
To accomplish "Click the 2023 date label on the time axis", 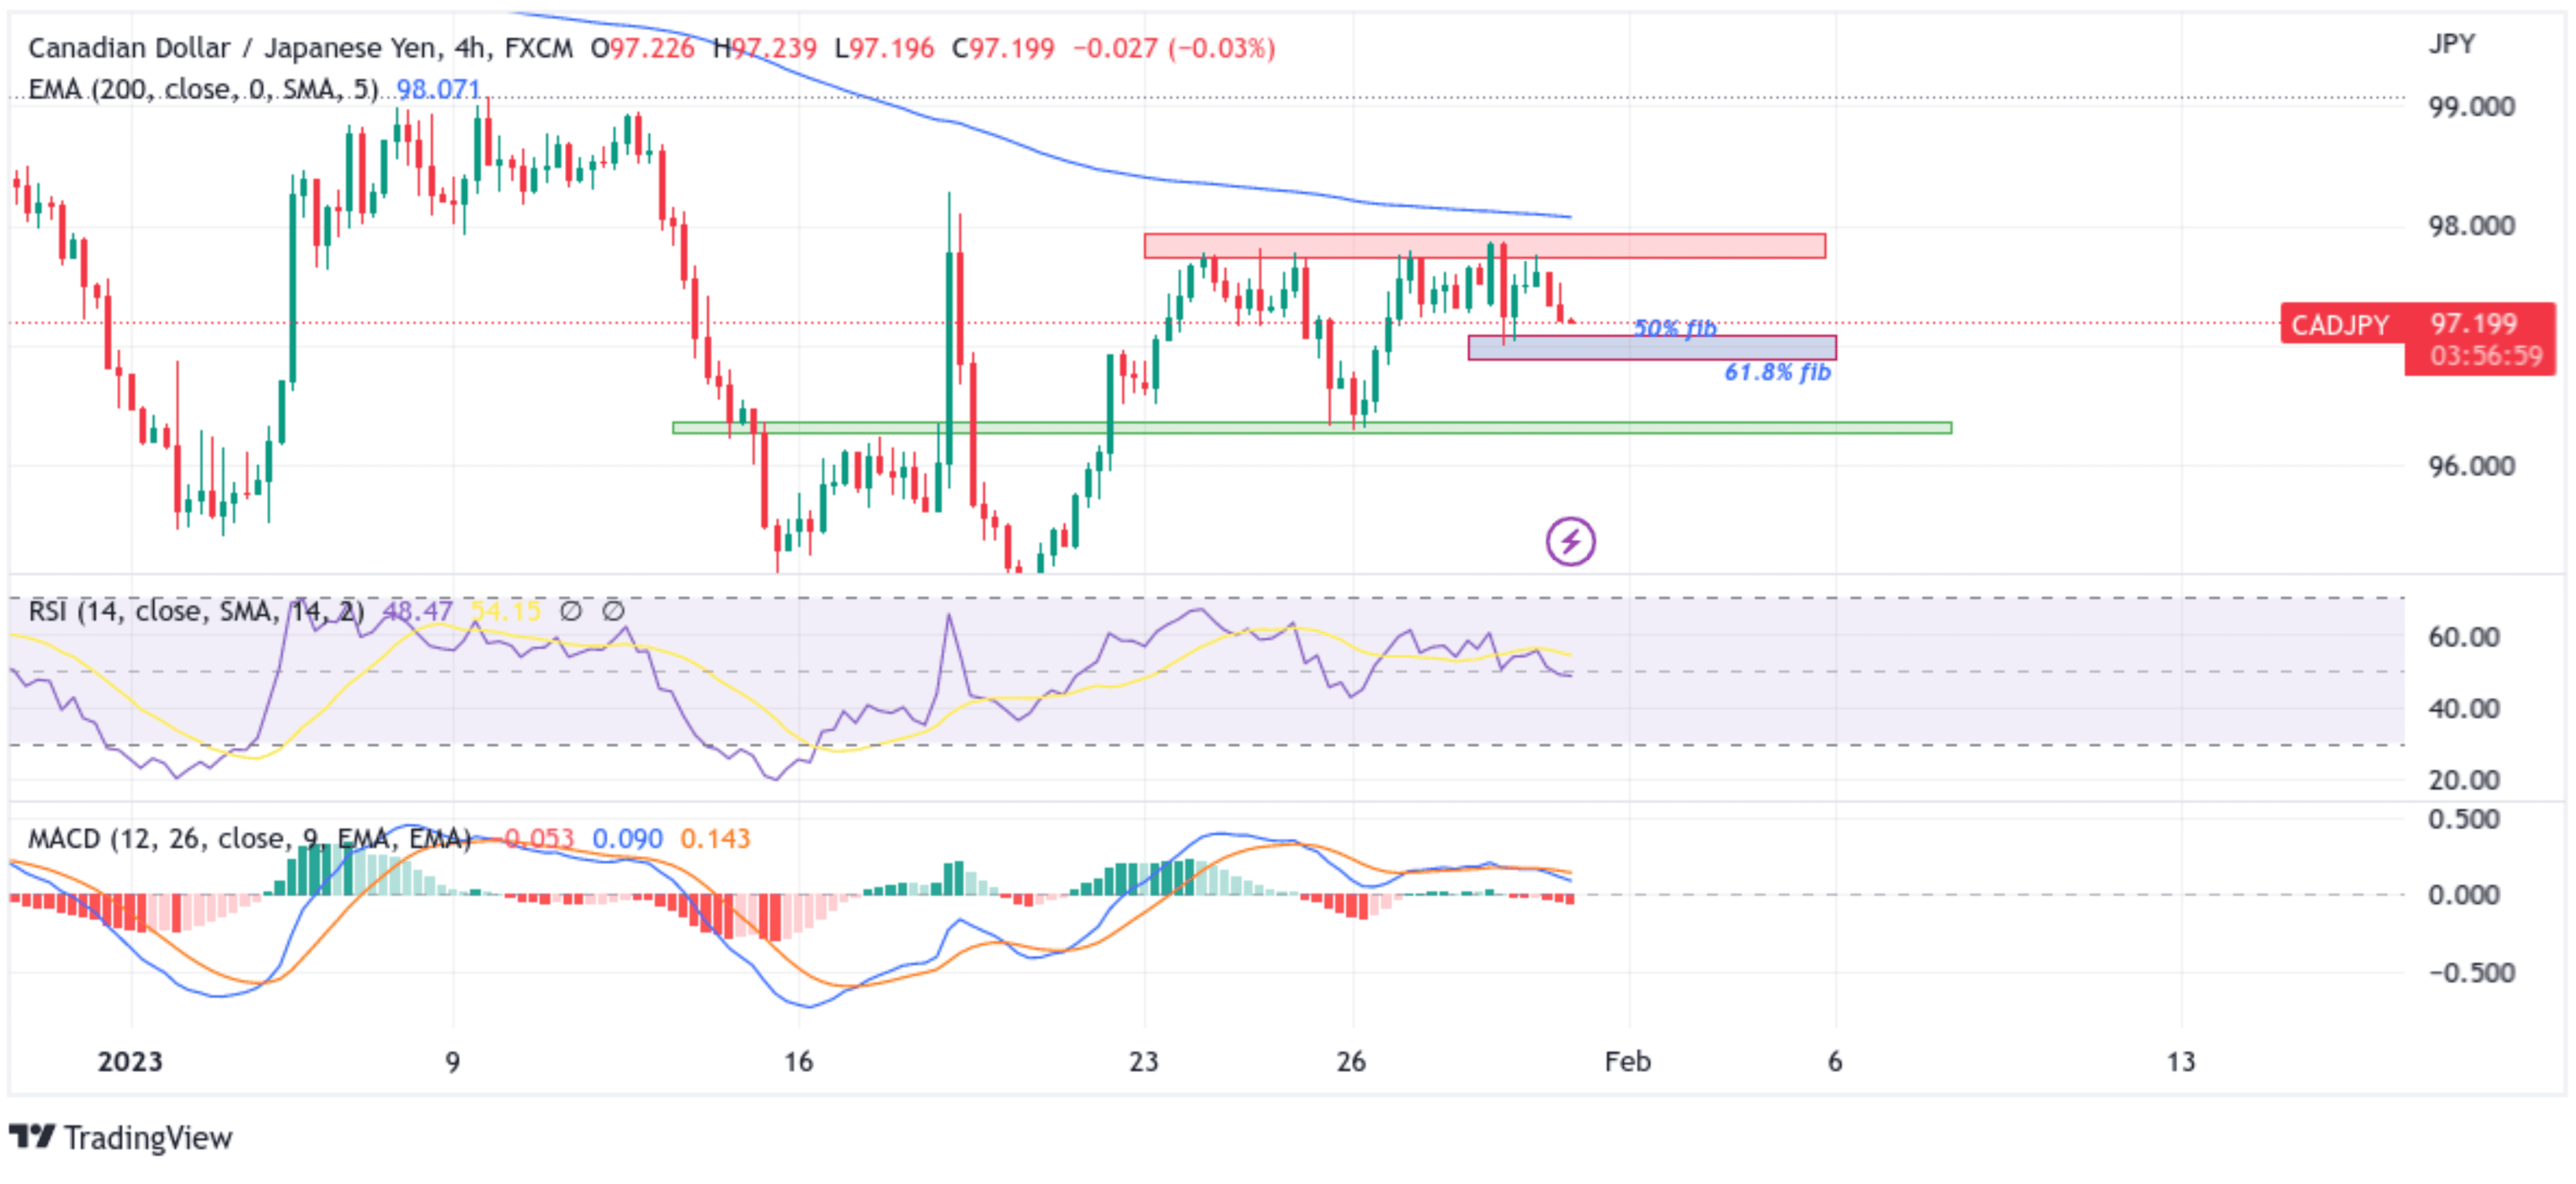I will pyautogui.click(x=130, y=1061).
